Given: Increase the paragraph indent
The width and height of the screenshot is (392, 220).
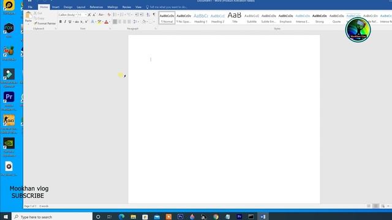Looking at the screenshot, I should point(141,15).
